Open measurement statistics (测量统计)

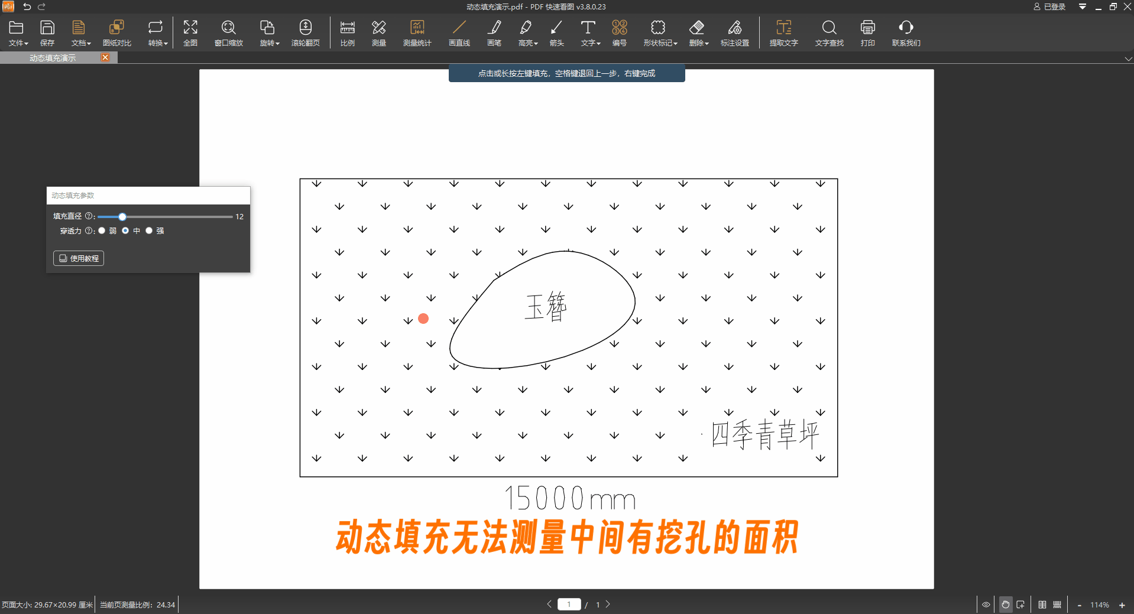coord(417,33)
